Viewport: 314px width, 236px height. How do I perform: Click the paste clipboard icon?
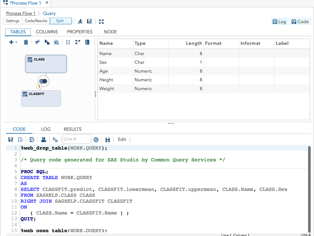(57, 42)
